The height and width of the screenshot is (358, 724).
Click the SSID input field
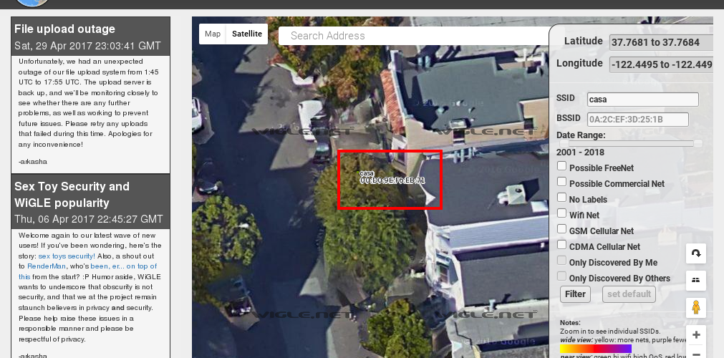[x=643, y=100]
